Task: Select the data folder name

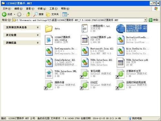Action: (57, 28)
